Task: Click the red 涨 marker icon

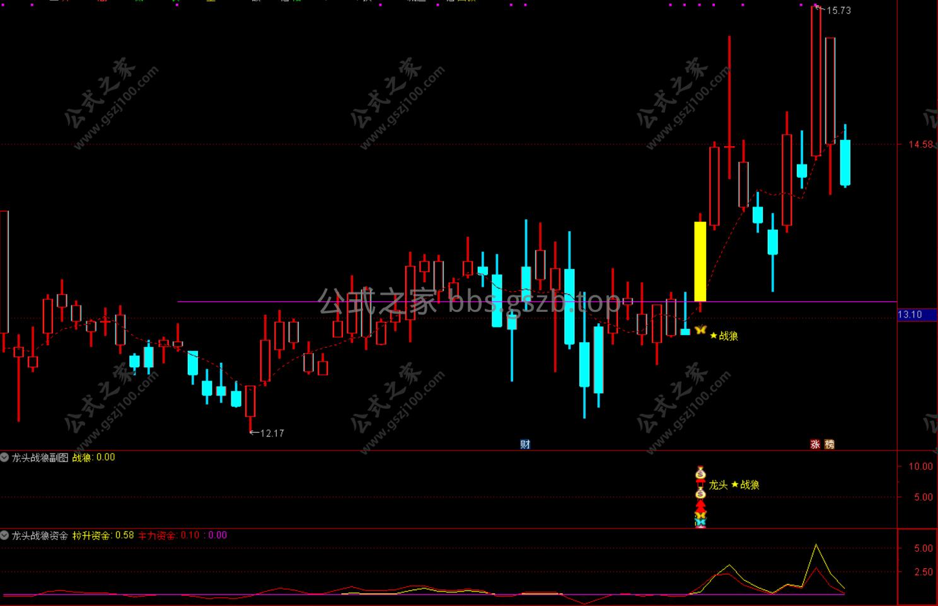Action: 815,444
